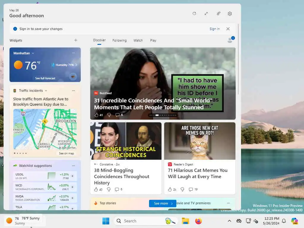304x228 pixels.
Task: Open File Explorer from taskbar
Action: (185, 221)
